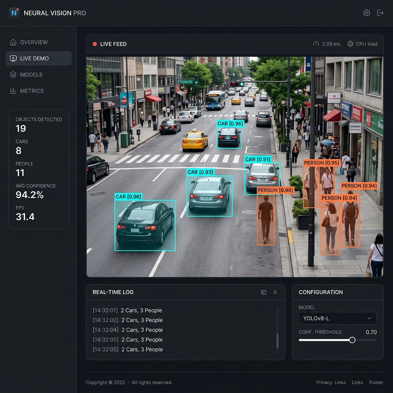Open the YOLOv8-L model dropdown
Screen dimensions: 393x393
tap(338, 318)
